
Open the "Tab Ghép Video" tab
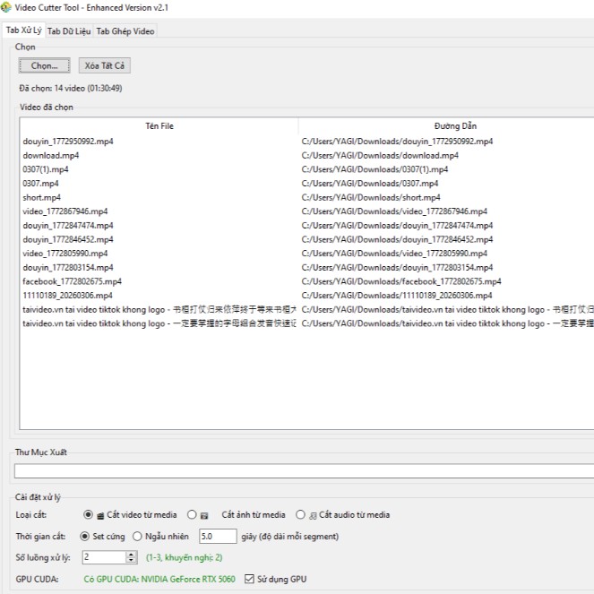[125, 31]
